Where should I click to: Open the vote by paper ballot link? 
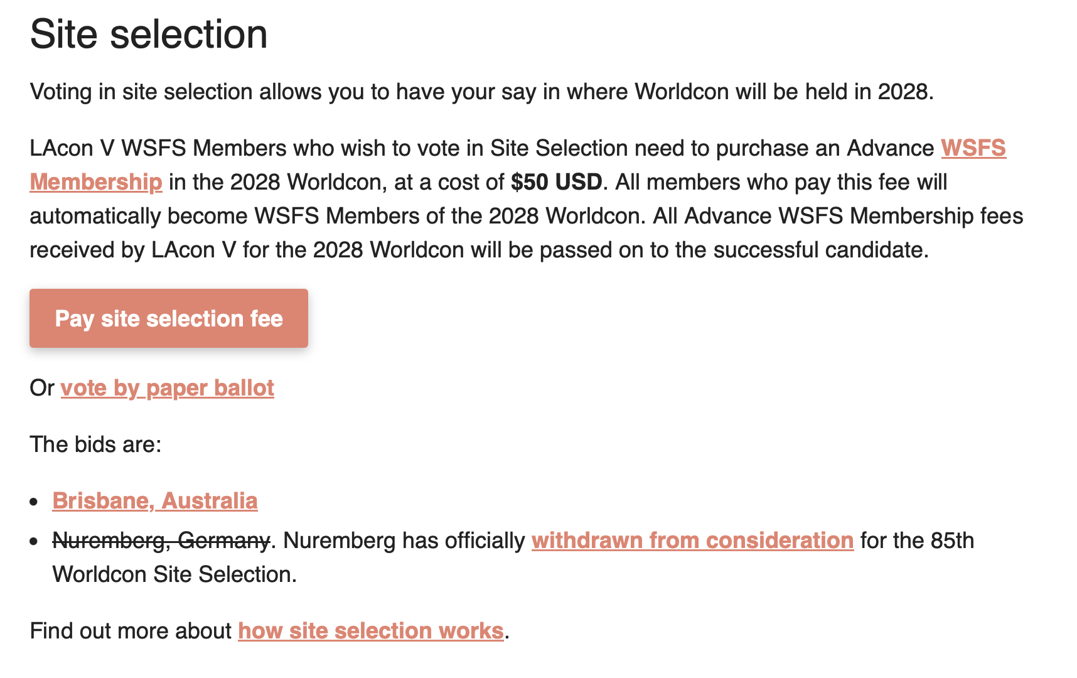tap(168, 388)
